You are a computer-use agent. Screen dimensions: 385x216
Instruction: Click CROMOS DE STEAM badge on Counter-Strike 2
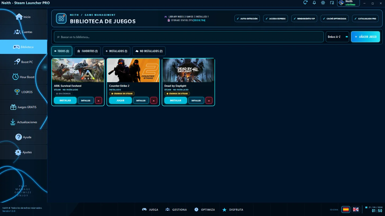[x=122, y=94]
